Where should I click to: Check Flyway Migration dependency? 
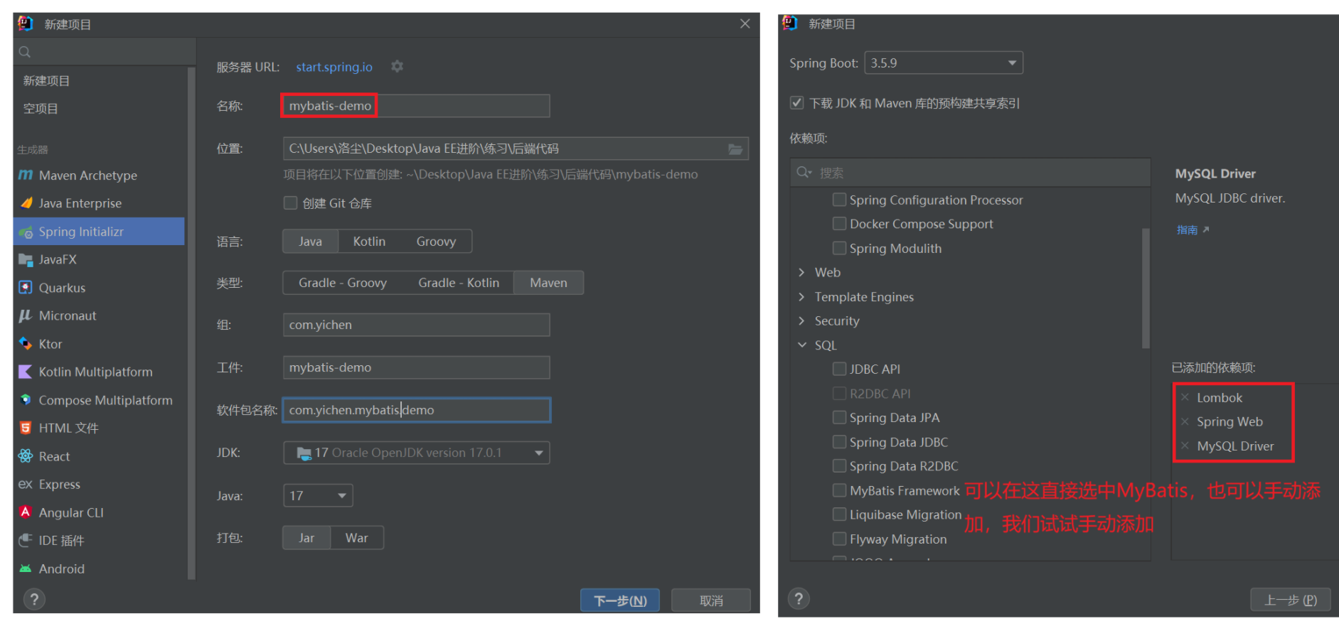click(839, 539)
